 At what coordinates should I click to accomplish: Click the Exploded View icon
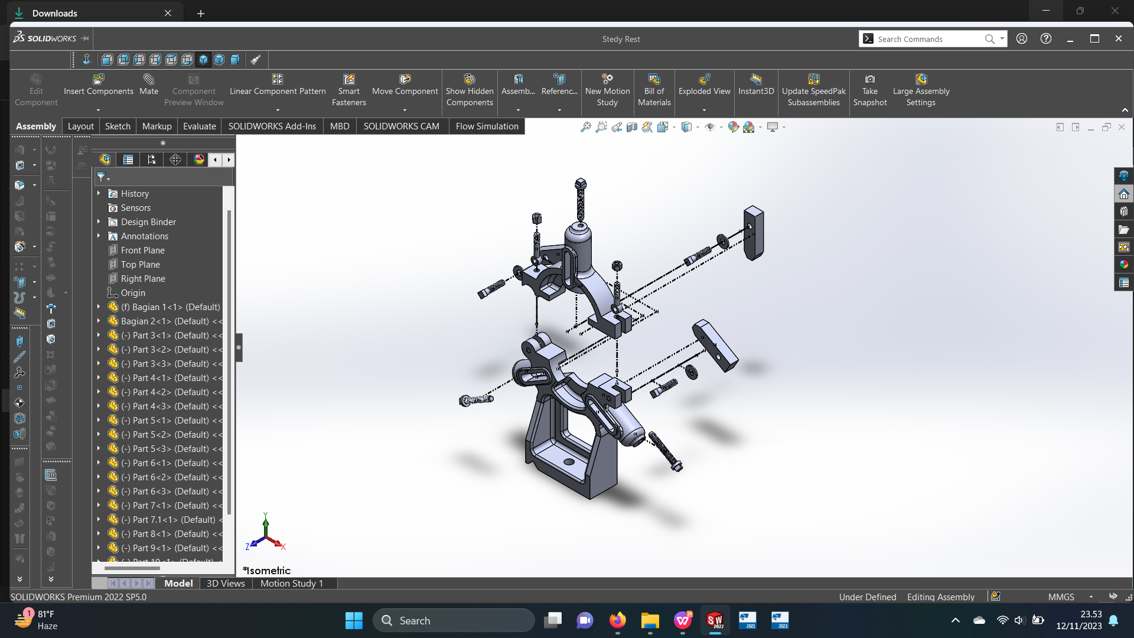pyautogui.click(x=705, y=79)
